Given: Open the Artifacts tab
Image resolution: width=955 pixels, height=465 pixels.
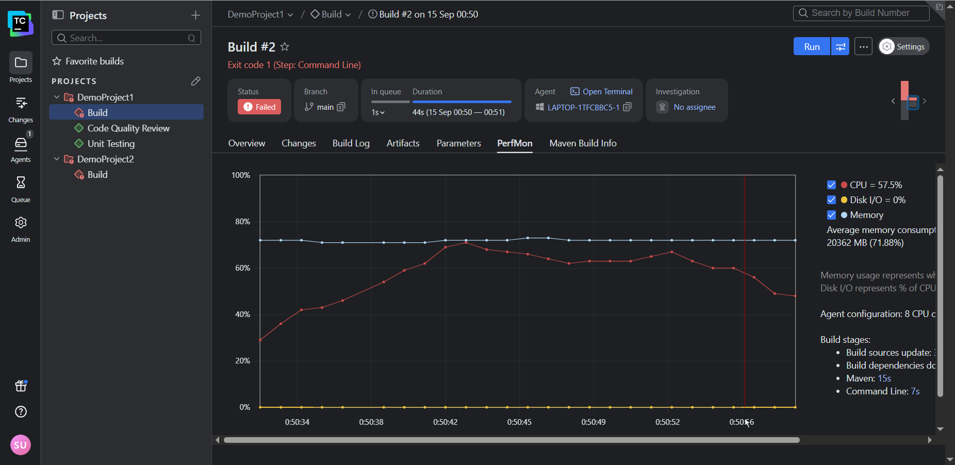Looking at the screenshot, I should [403, 143].
